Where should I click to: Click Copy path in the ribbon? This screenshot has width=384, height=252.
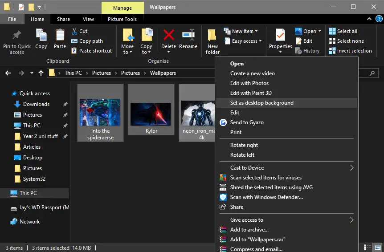click(x=87, y=41)
